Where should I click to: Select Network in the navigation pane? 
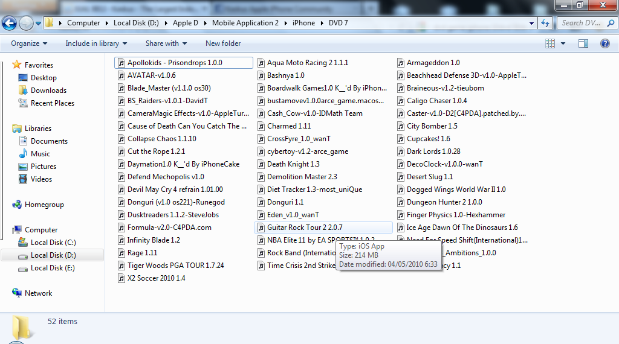coord(38,293)
